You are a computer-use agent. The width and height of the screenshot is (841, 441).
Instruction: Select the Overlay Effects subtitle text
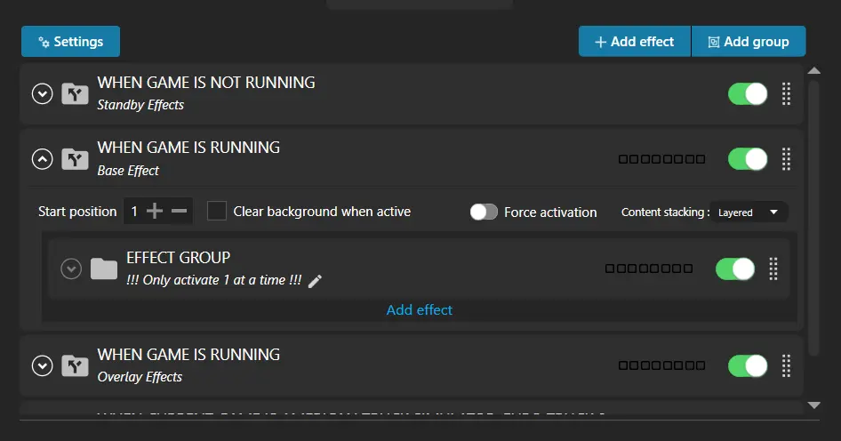140,377
